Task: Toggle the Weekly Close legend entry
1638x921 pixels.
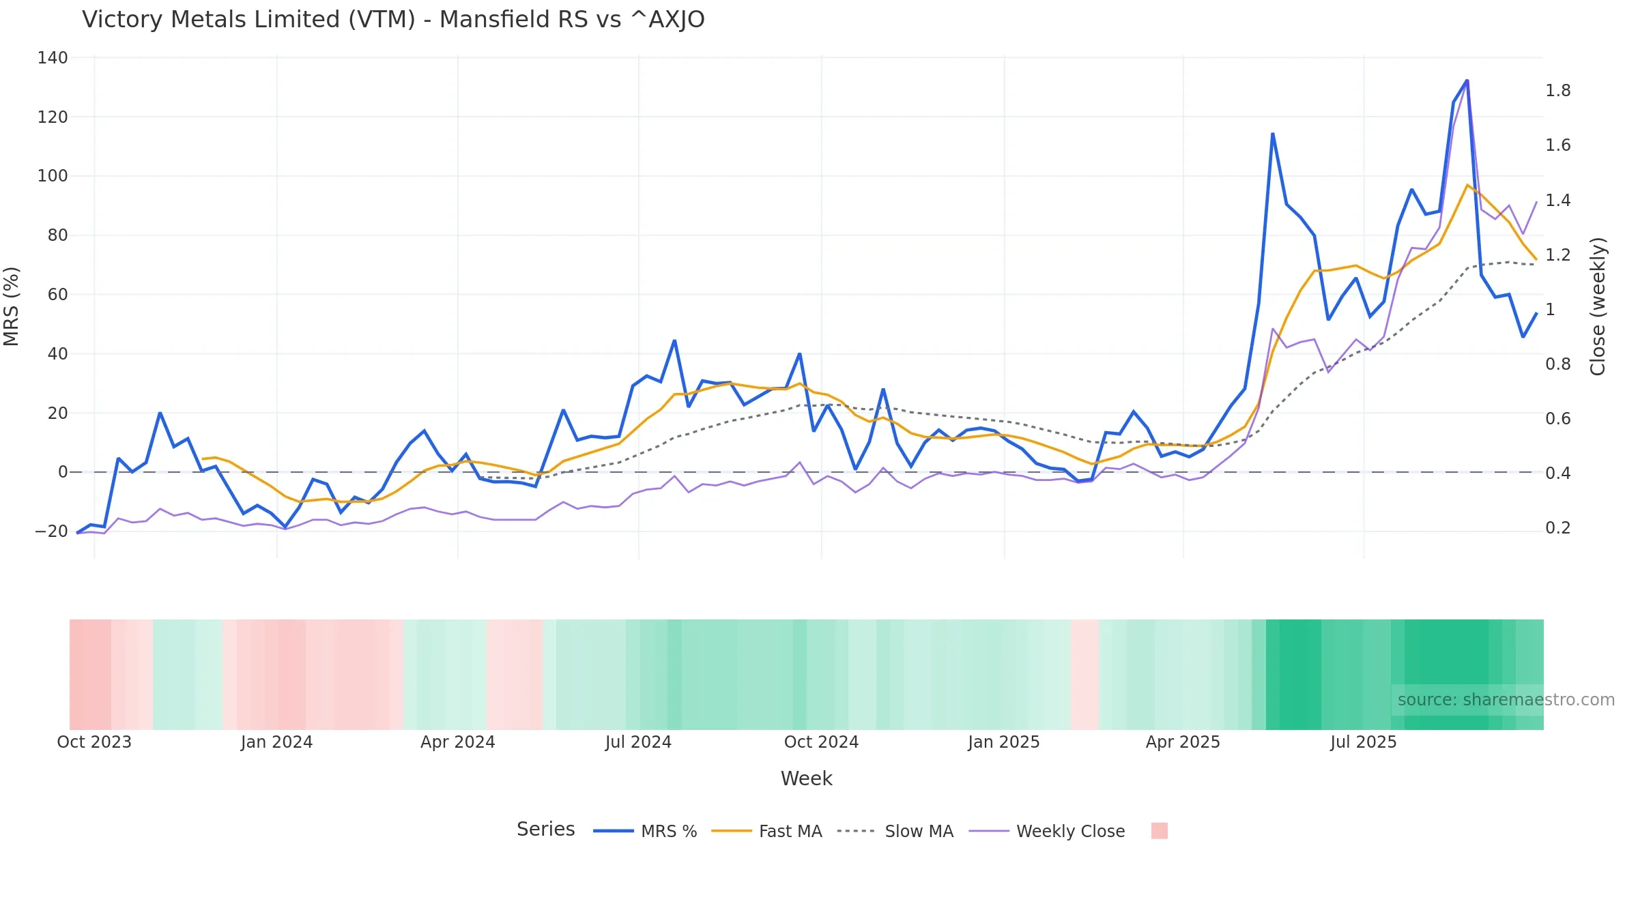Action: tap(1047, 831)
